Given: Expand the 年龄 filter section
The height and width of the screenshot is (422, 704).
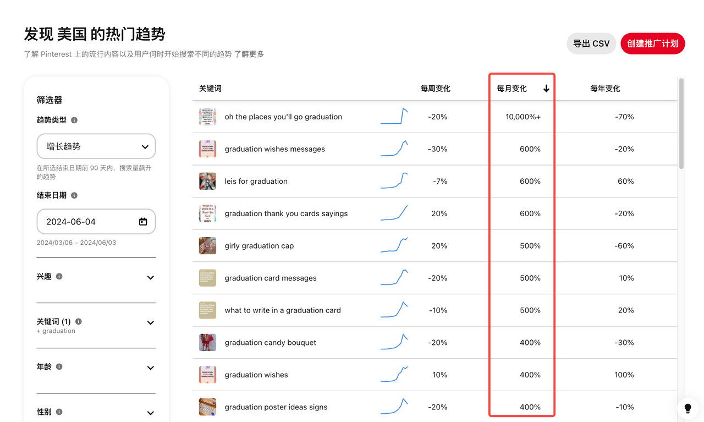Looking at the screenshot, I should pyautogui.click(x=150, y=368).
